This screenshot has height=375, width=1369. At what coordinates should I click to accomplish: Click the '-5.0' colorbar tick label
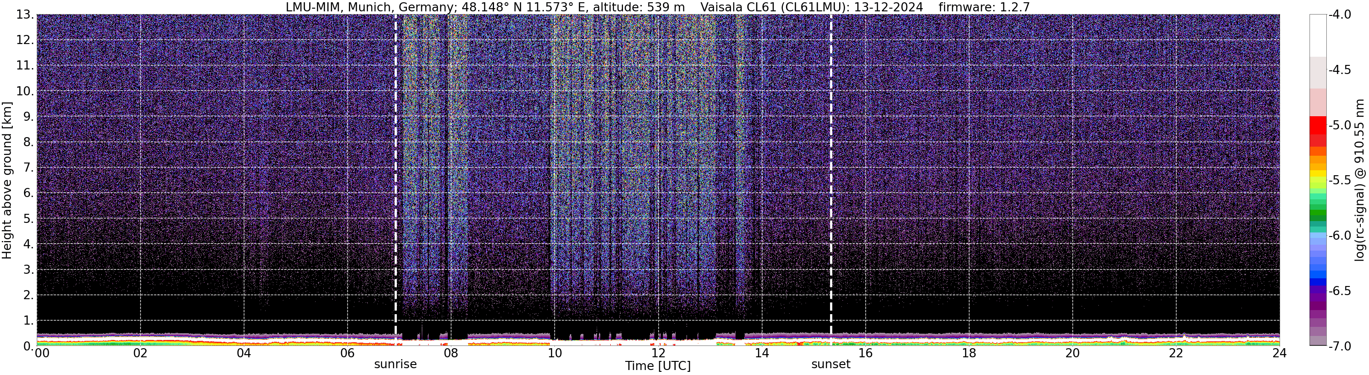click(1340, 125)
